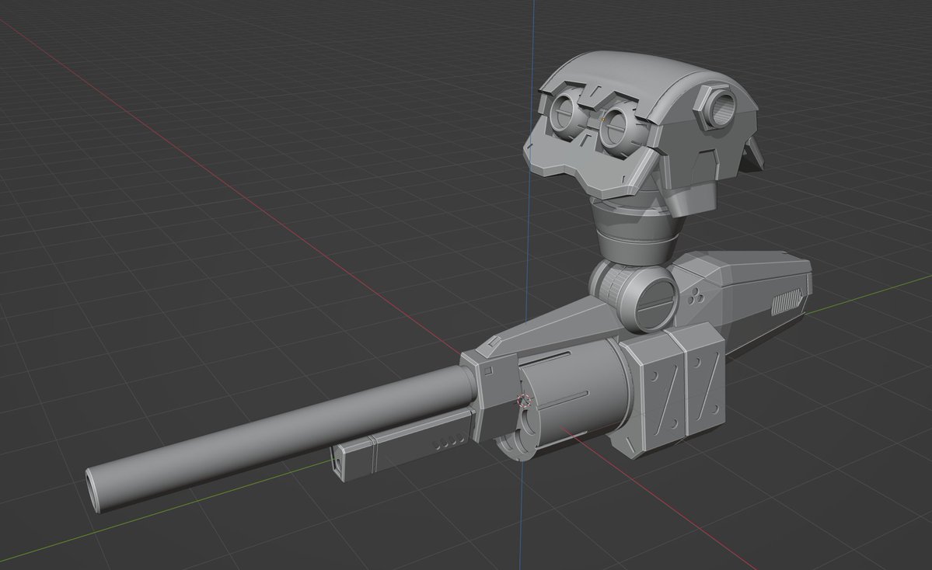Screen dimensions: 932x570
Task: Select the robot head's left eye lens
Action: (x=563, y=113)
